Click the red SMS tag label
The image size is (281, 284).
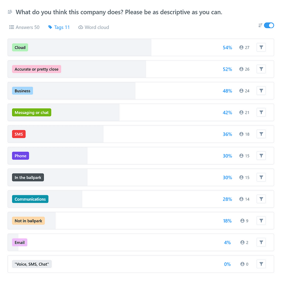[19, 134]
